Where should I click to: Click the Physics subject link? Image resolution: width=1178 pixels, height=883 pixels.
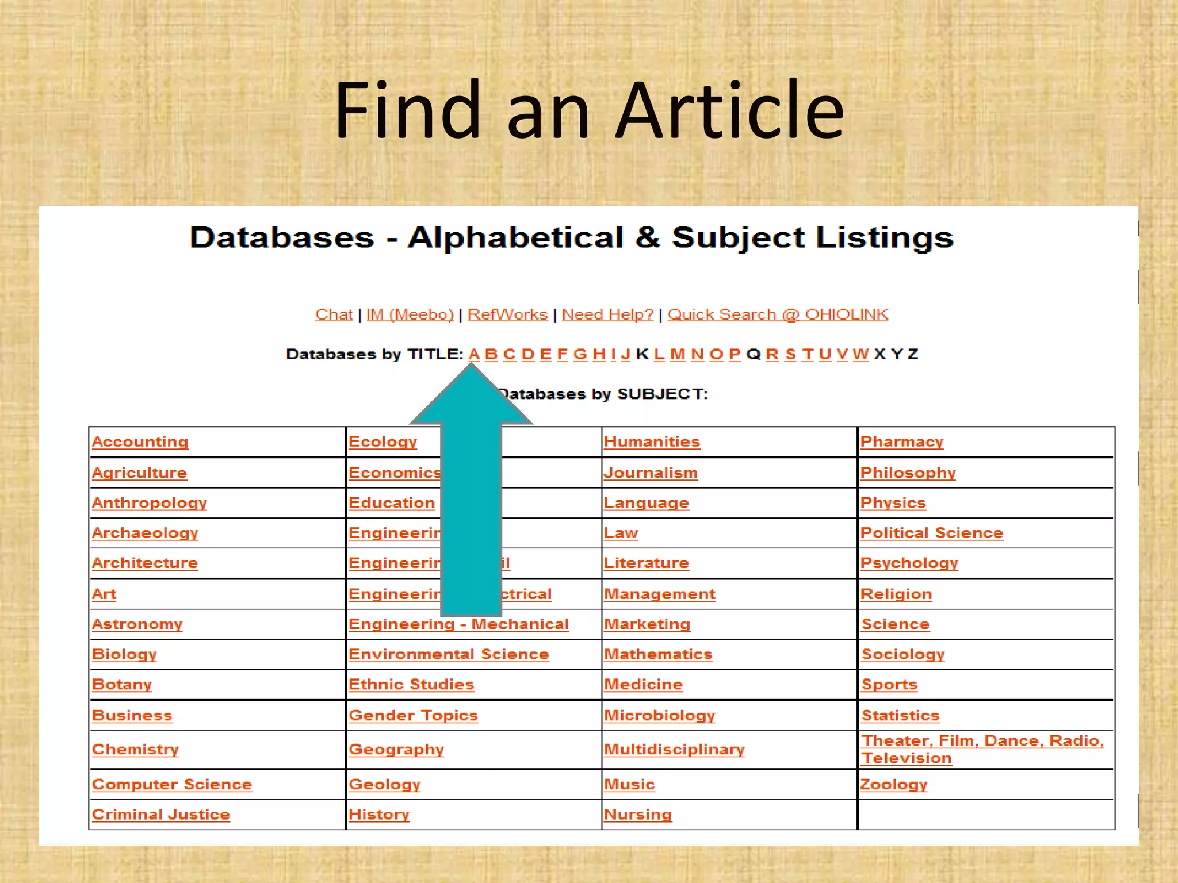(893, 503)
